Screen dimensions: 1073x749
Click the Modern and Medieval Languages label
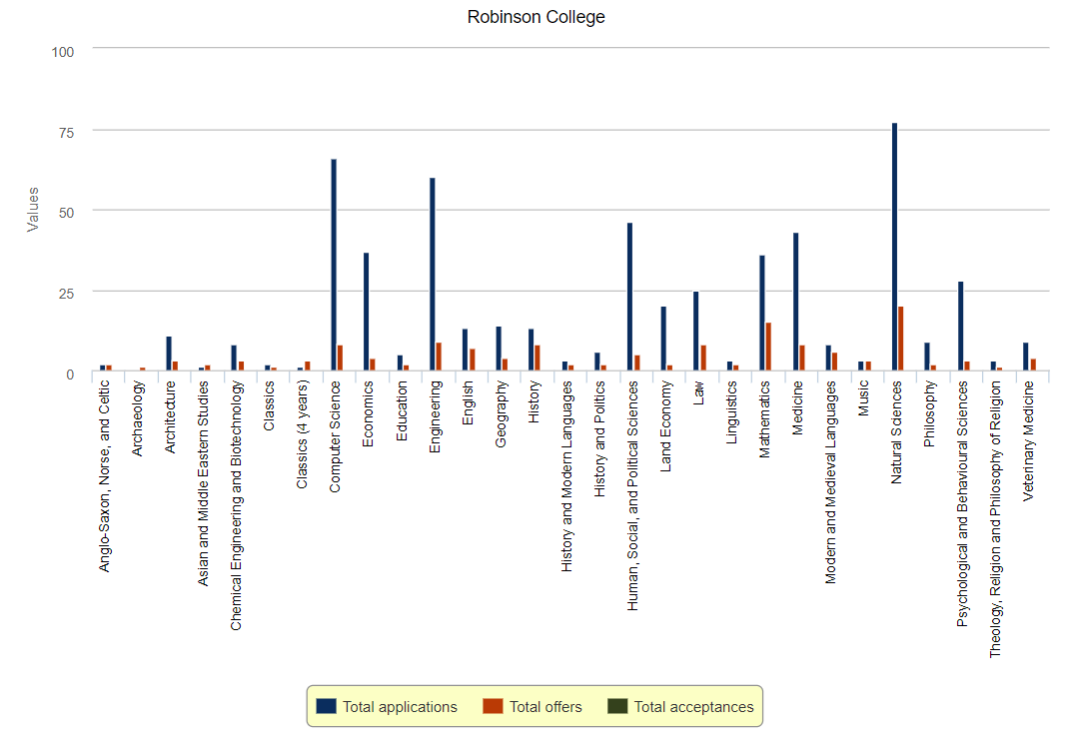pos(831,481)
